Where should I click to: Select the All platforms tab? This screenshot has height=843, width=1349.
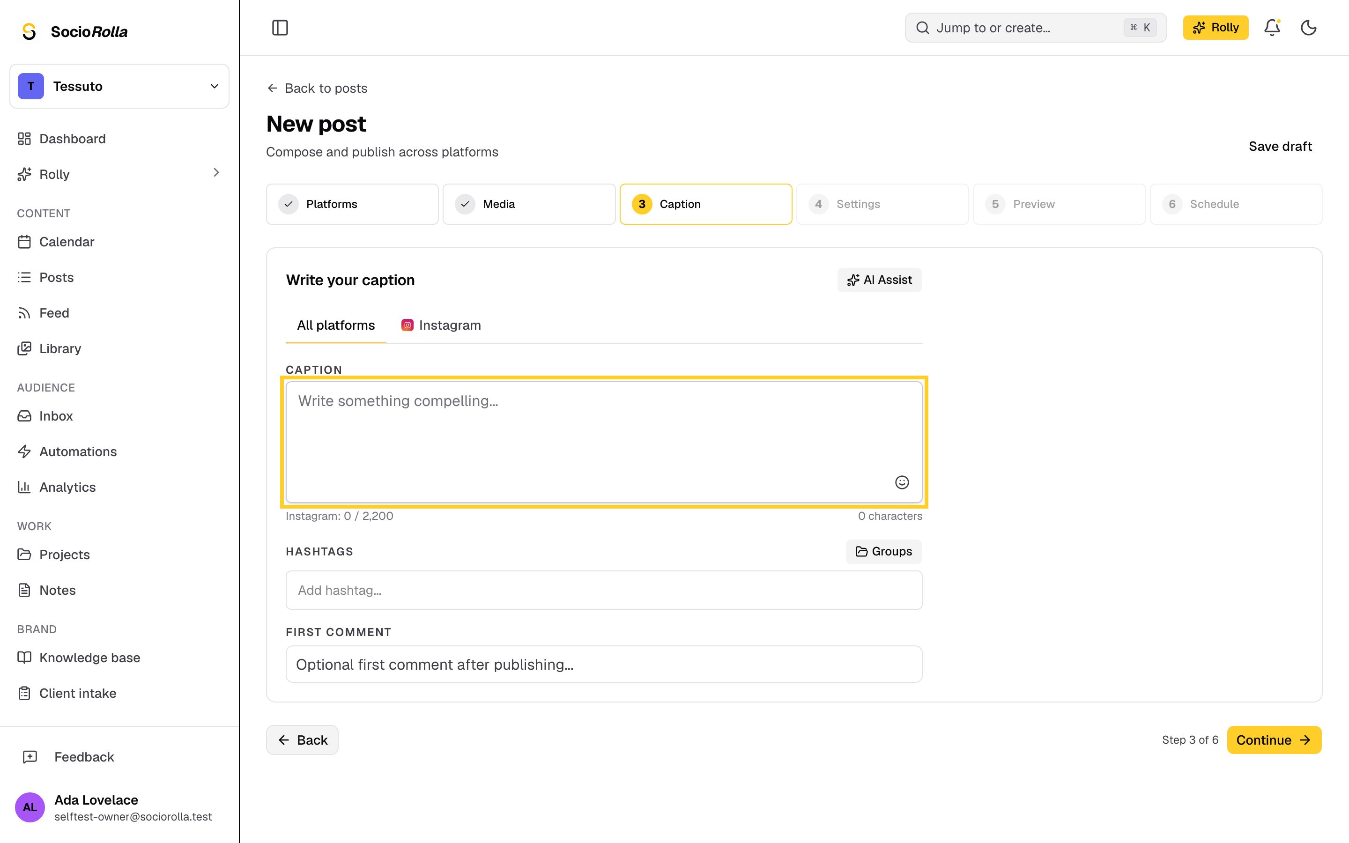point(335,325)
